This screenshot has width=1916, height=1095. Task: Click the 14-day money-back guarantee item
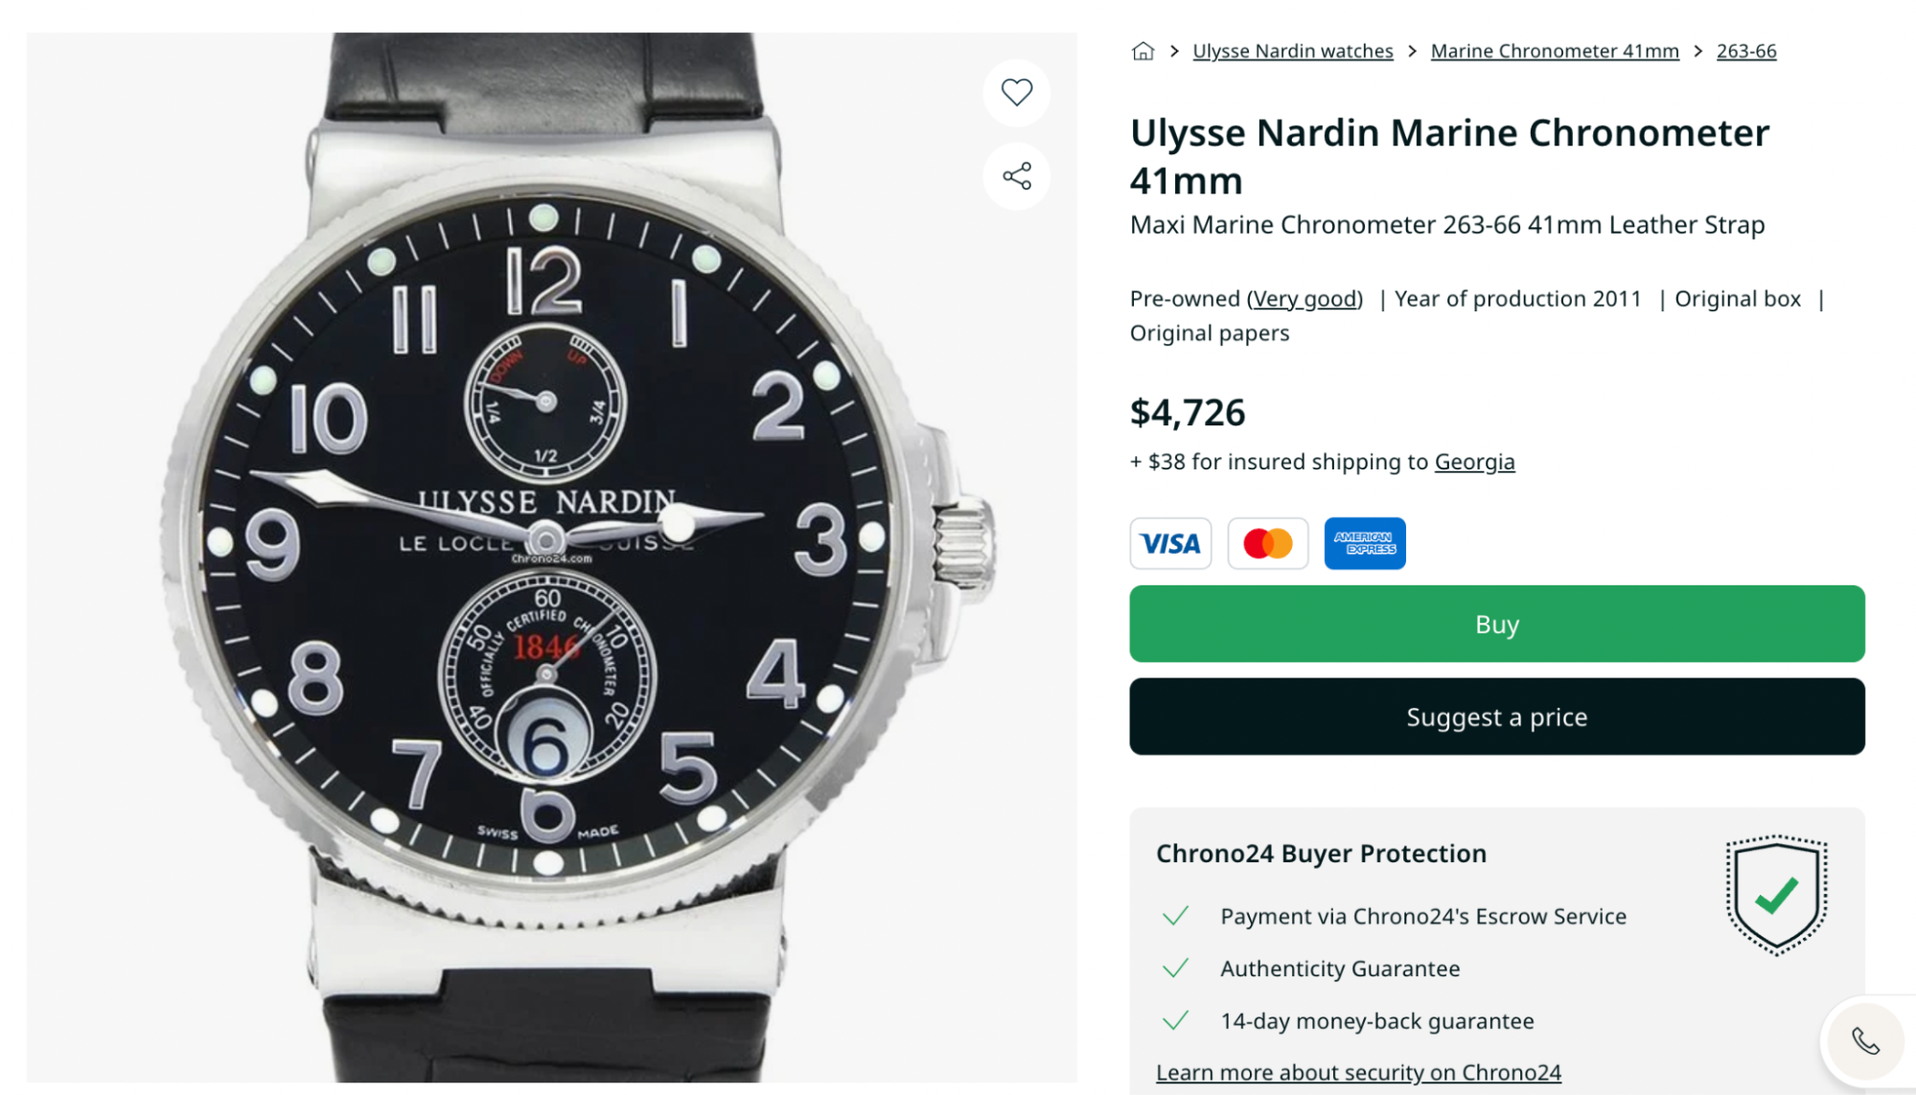[x=1376, y=1021]
